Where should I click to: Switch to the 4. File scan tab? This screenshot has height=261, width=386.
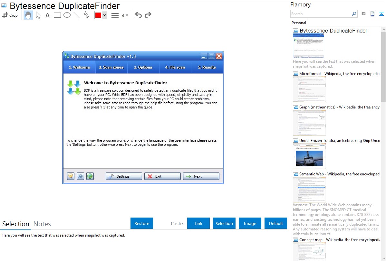[x=175, y=67]
